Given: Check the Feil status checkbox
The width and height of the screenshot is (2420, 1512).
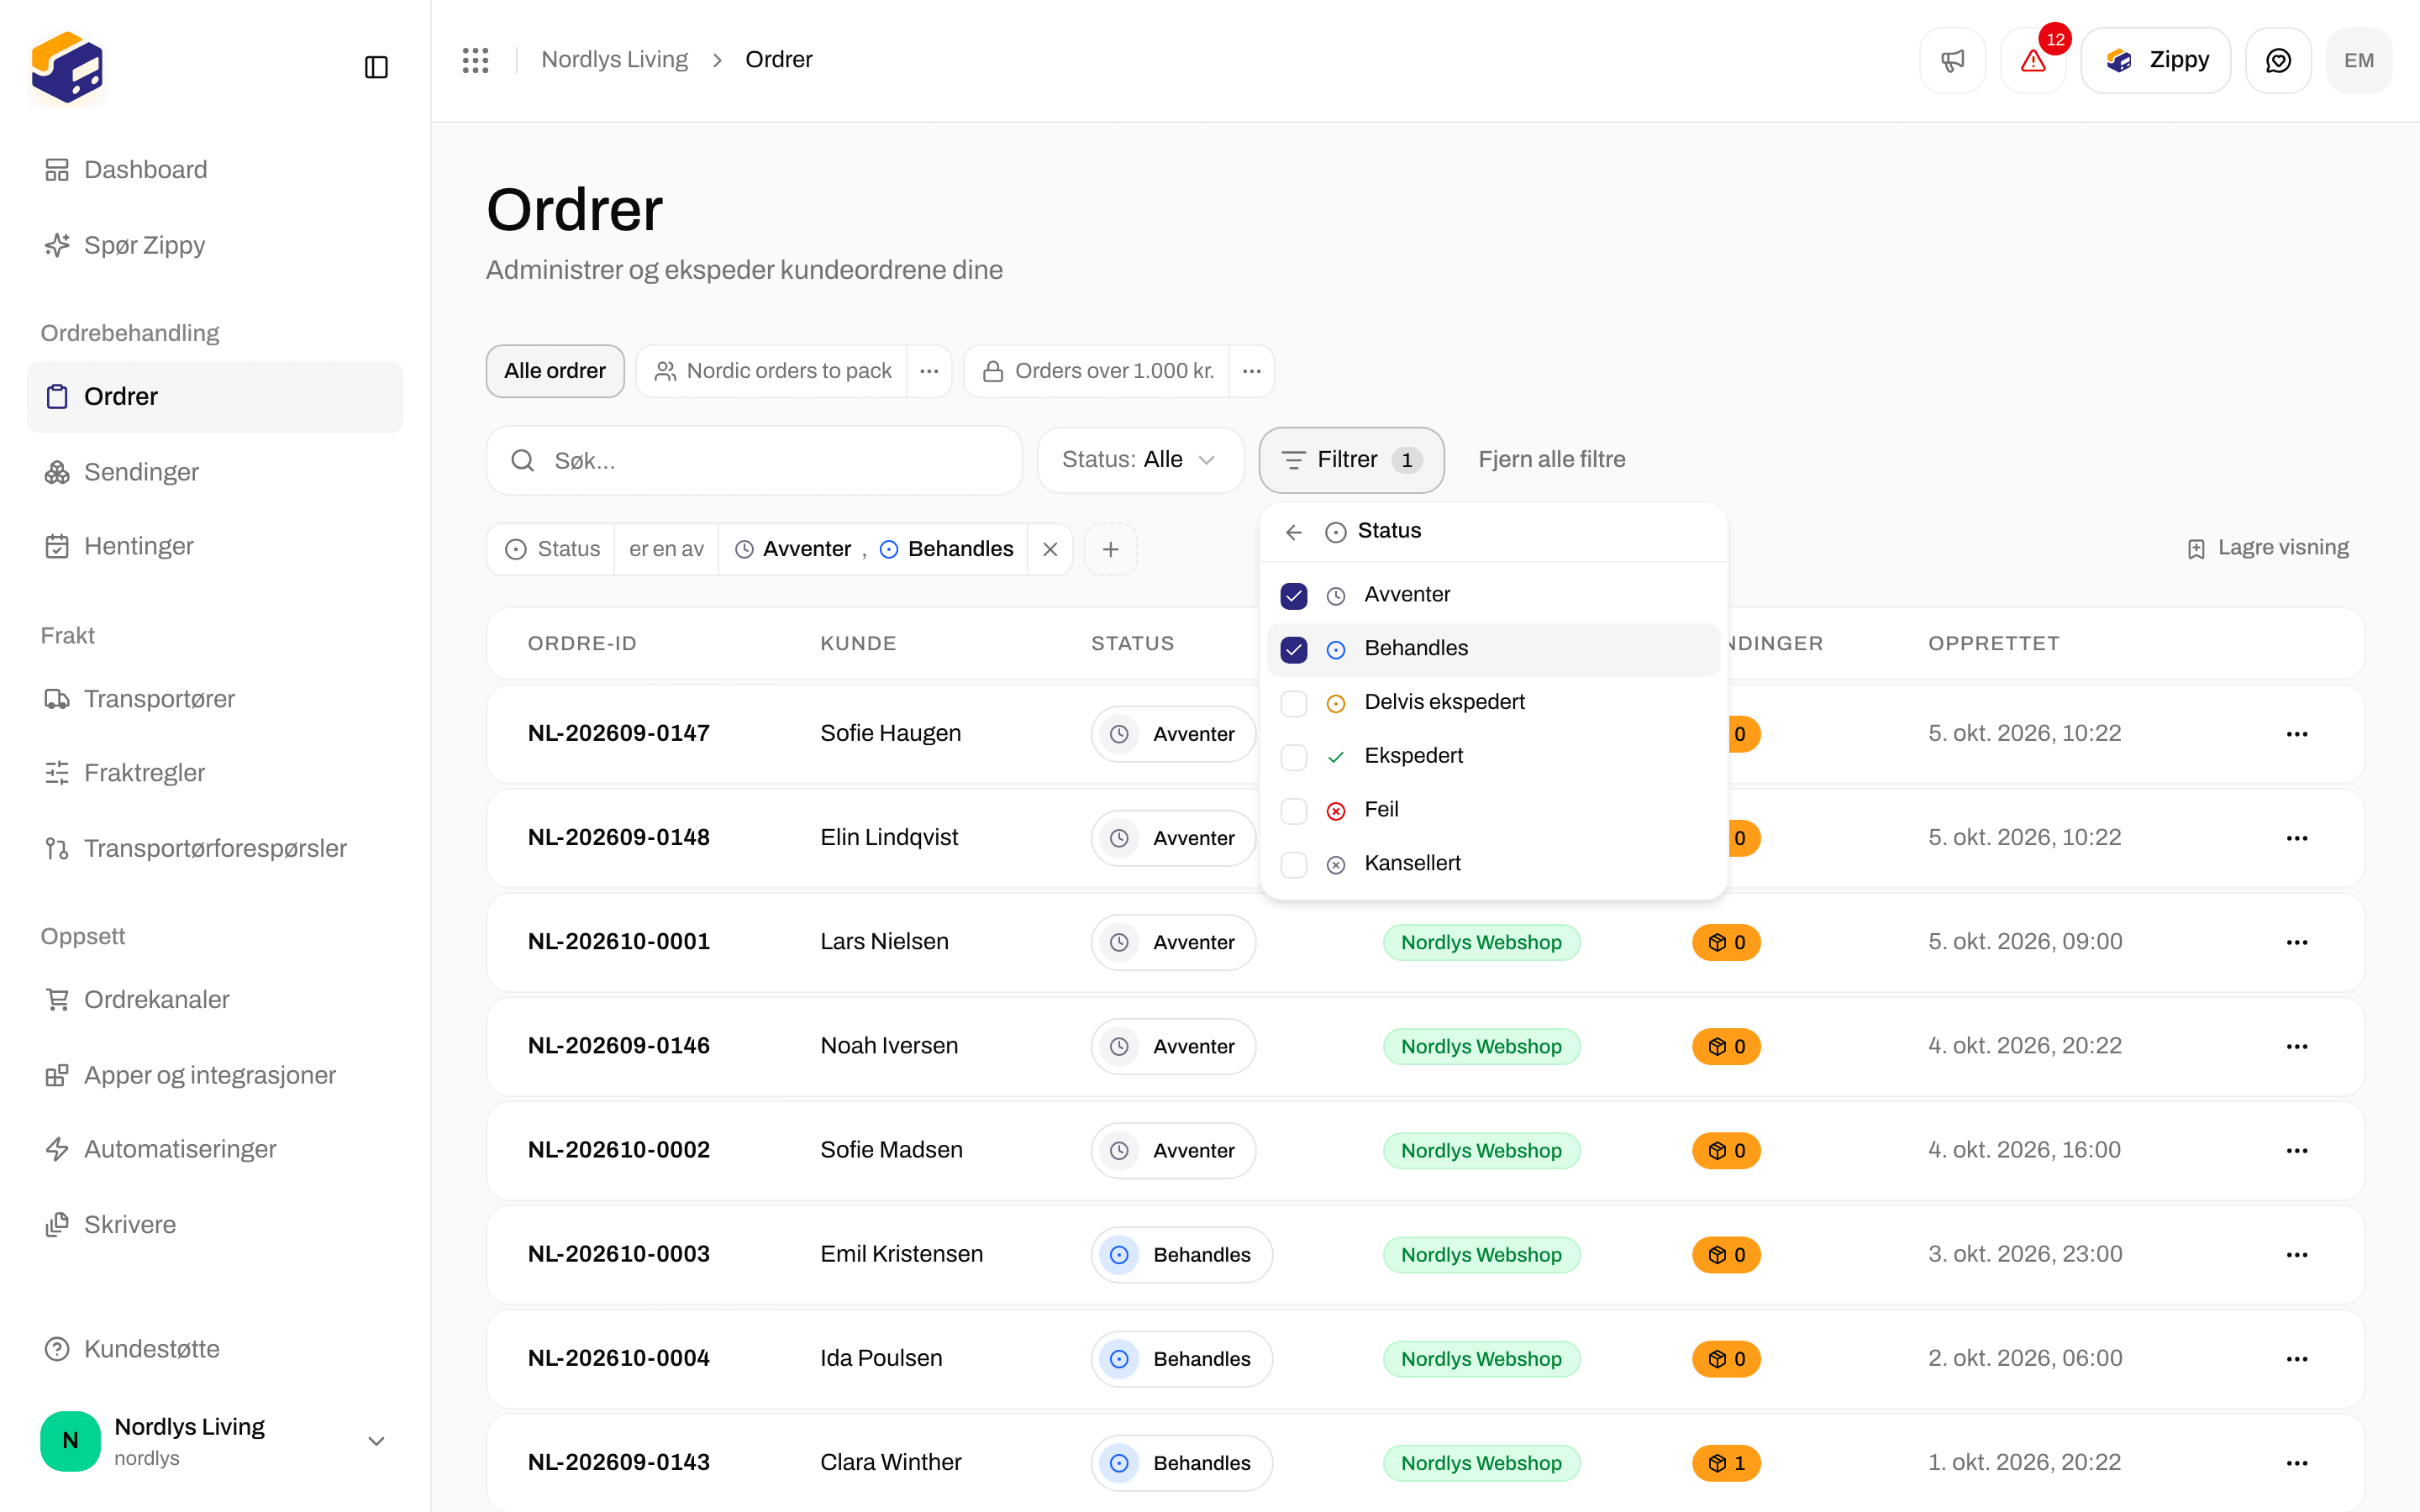Looking at the screenshot, I should (1294, 811).
